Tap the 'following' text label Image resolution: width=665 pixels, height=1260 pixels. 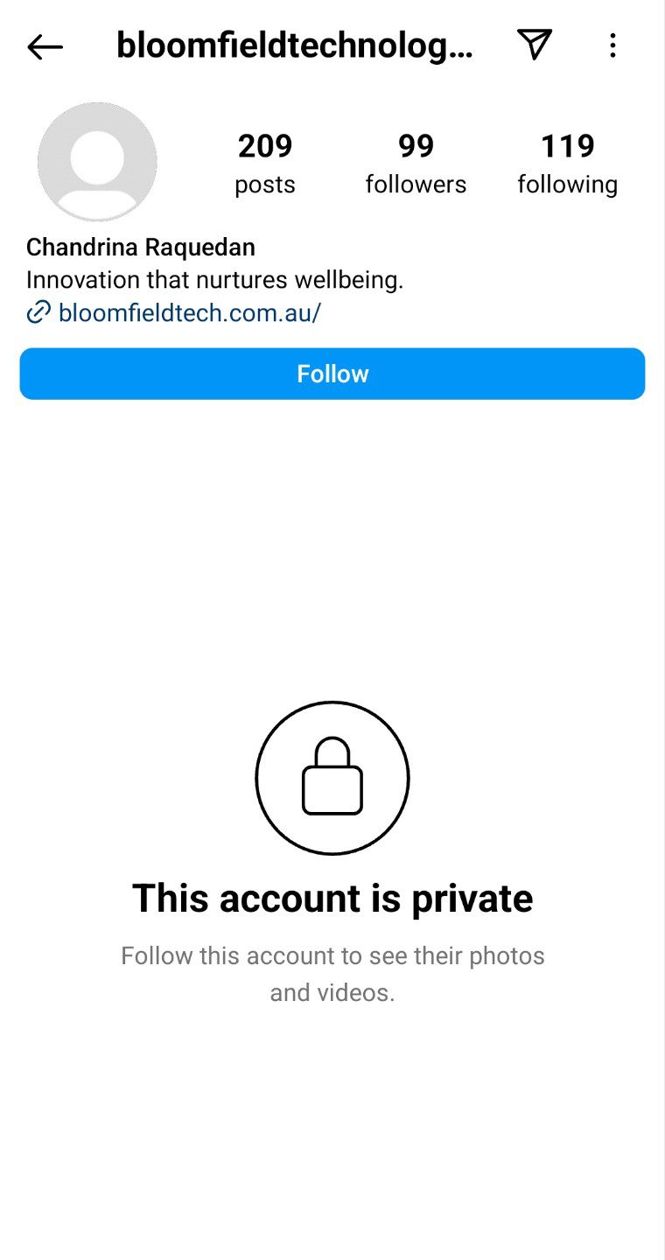(x=567, y=185)
